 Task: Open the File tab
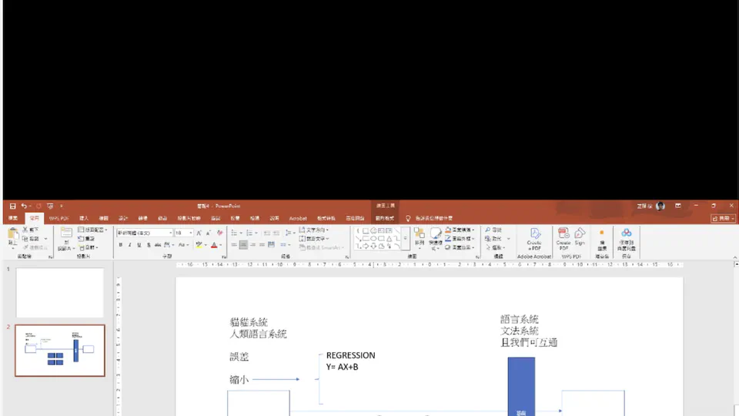(13, 218)
